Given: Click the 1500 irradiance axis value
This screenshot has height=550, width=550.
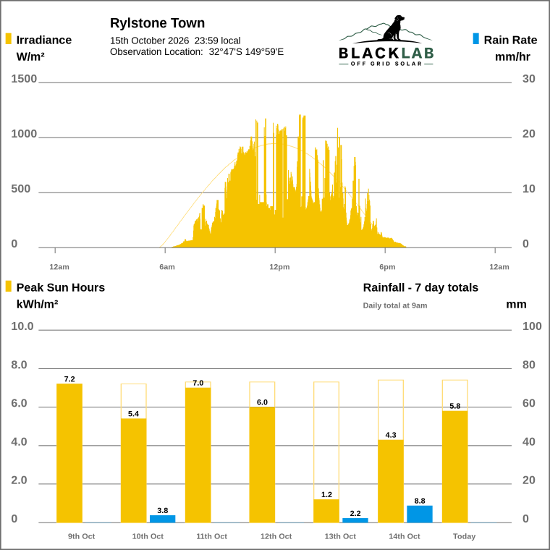Looking at the screenshot, I should pos(24,79).
